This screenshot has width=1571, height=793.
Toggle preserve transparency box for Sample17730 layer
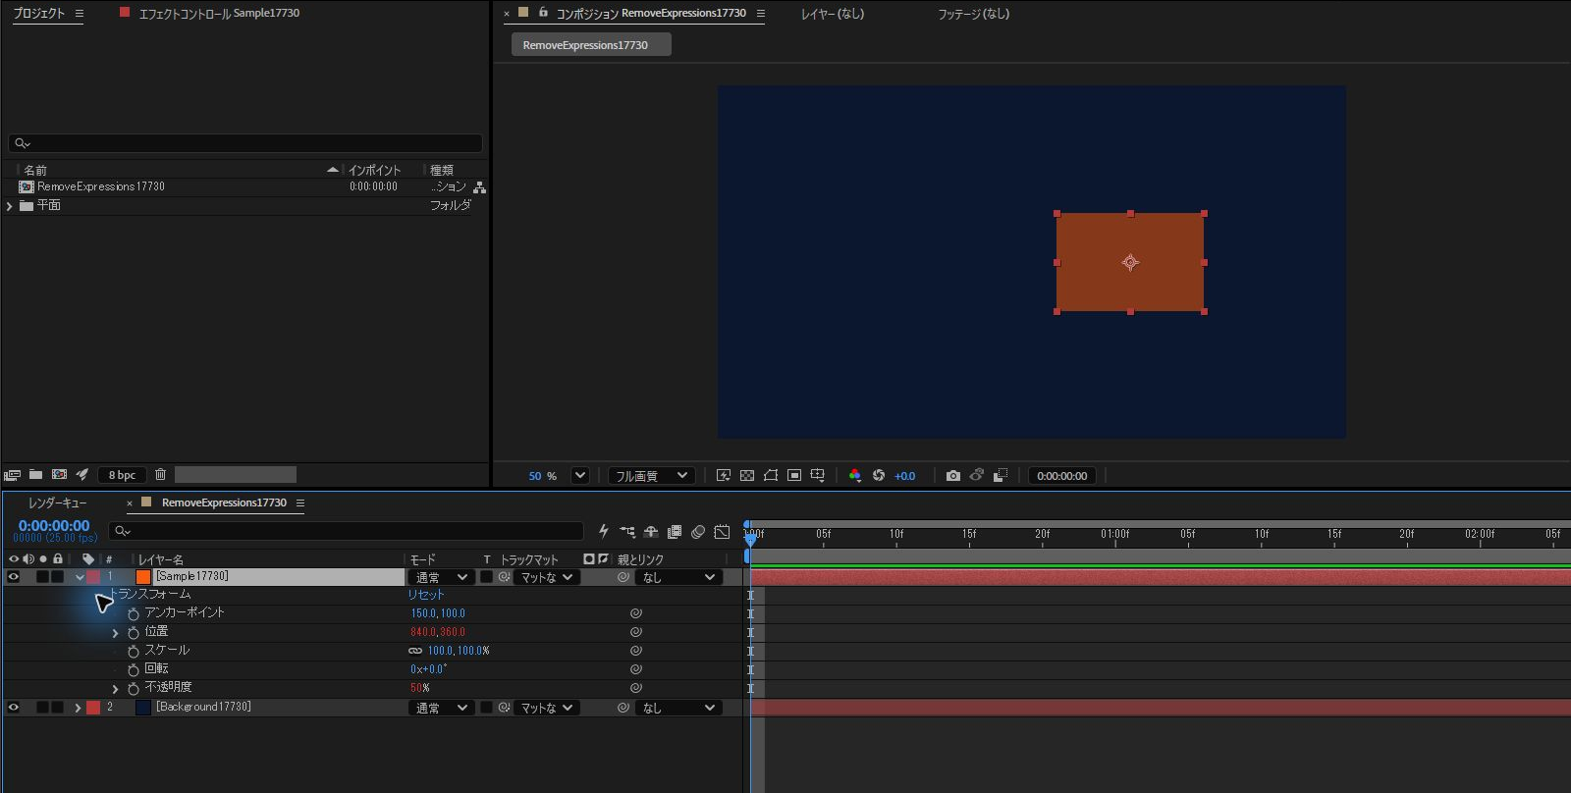486,577
